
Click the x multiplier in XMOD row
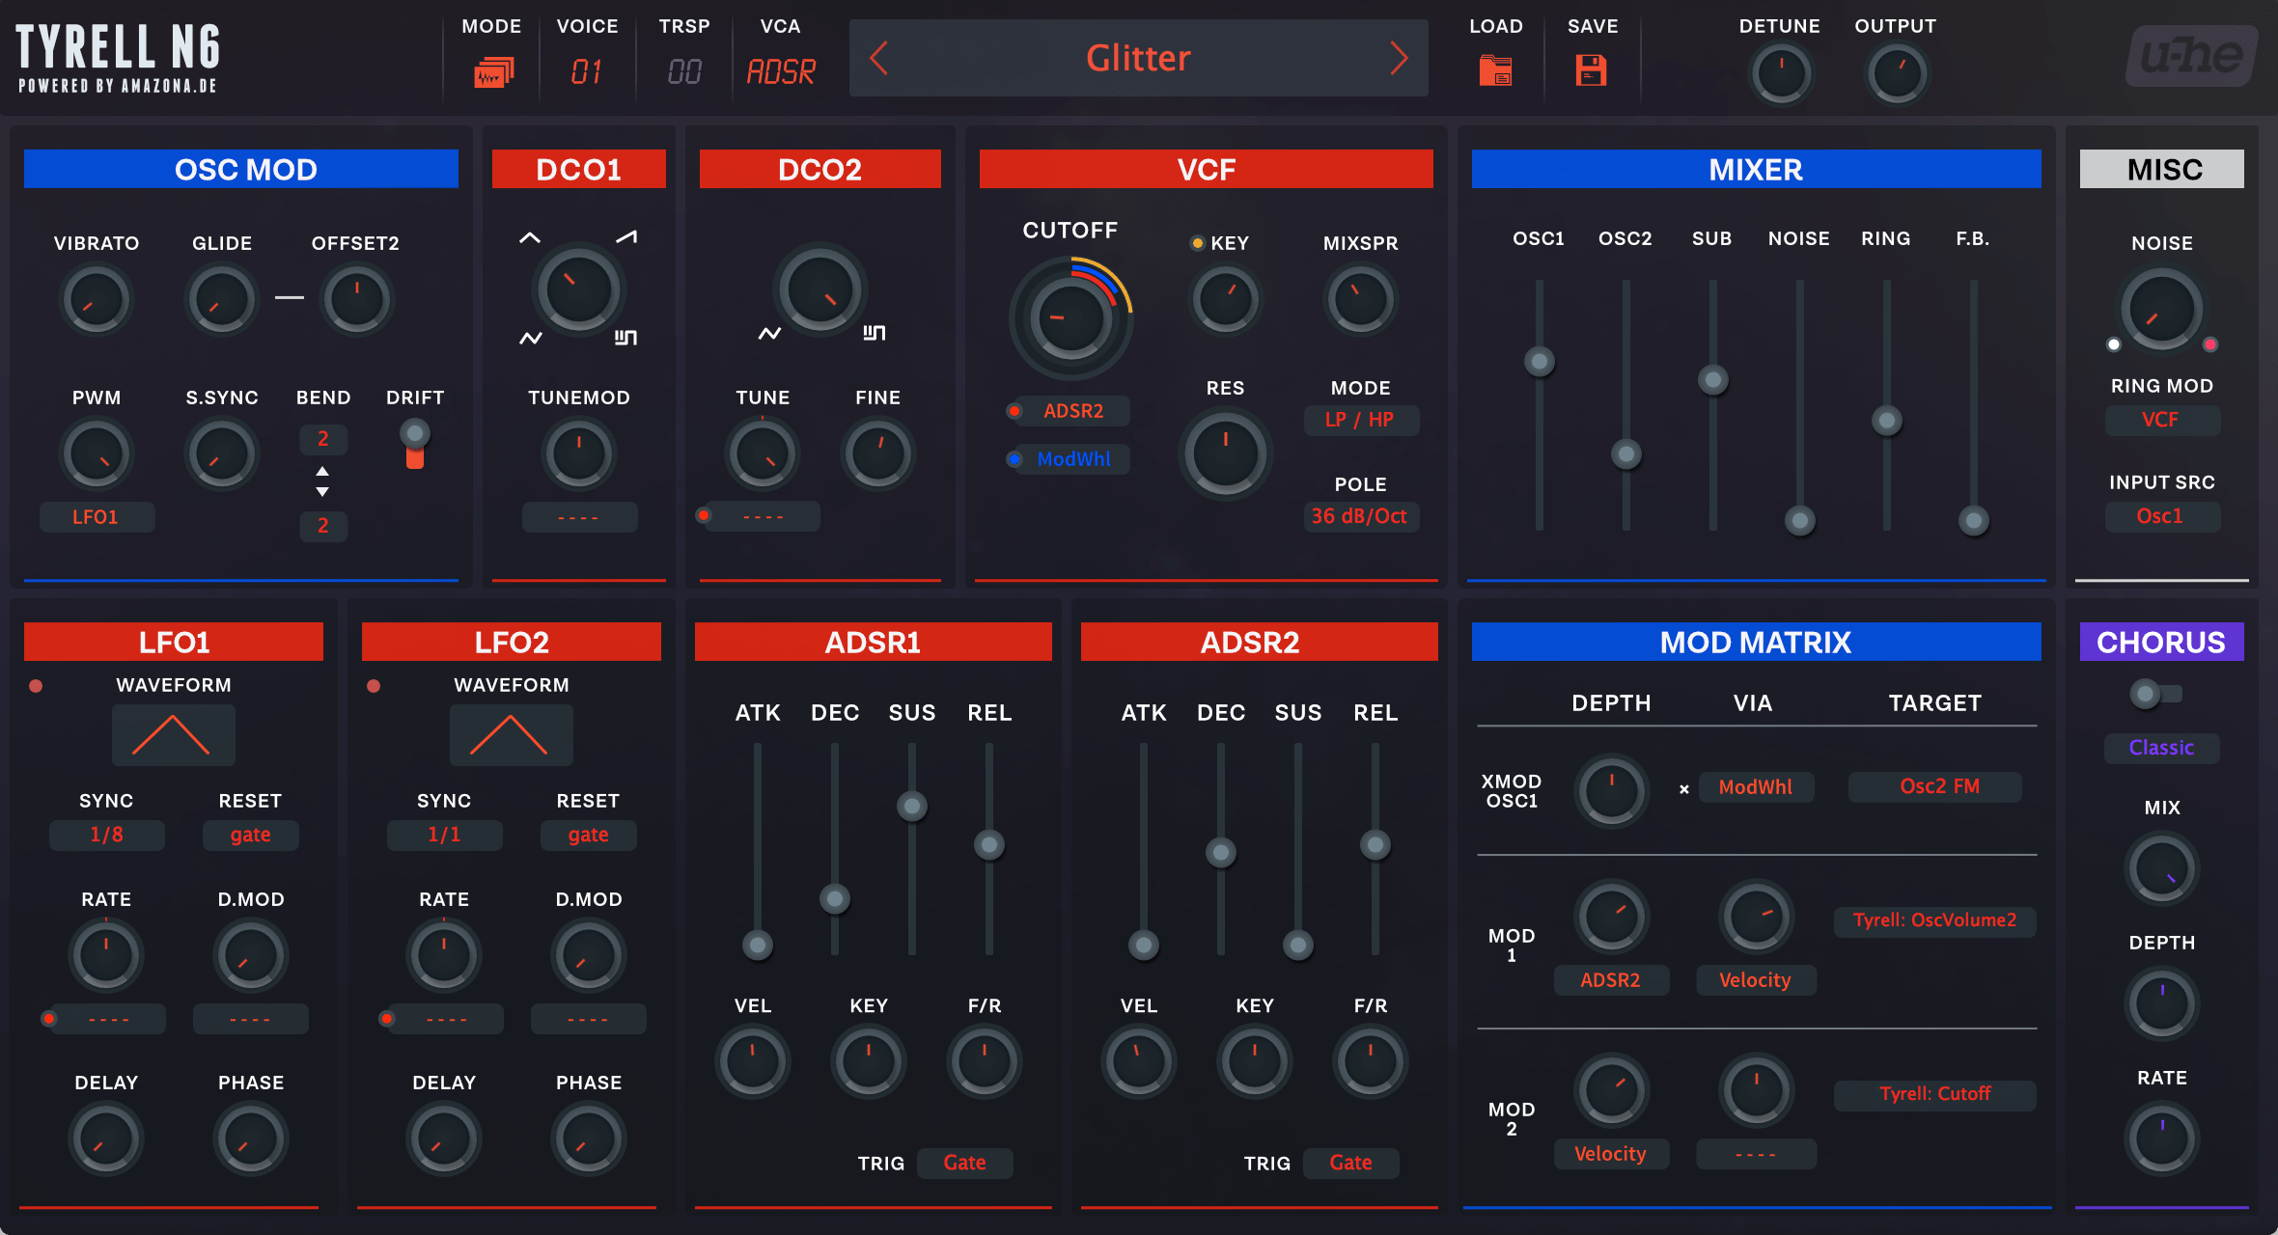[1684, 789]
